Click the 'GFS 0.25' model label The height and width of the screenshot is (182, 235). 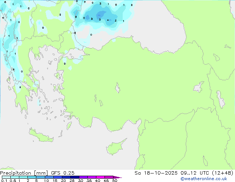63,173
